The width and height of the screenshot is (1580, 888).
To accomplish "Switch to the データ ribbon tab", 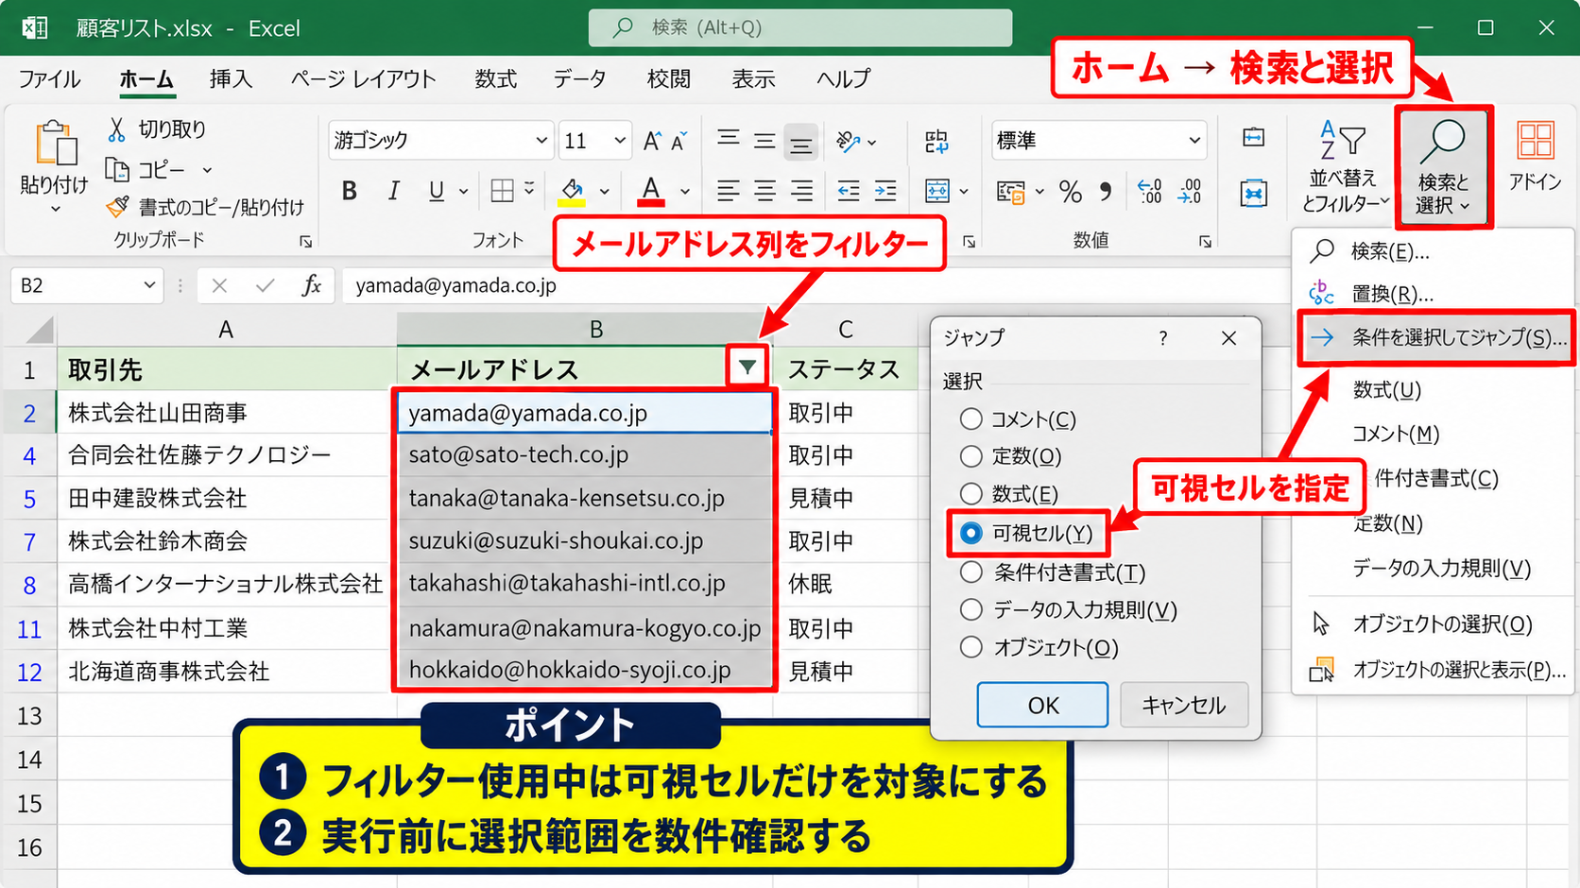I will pos(579,79).
